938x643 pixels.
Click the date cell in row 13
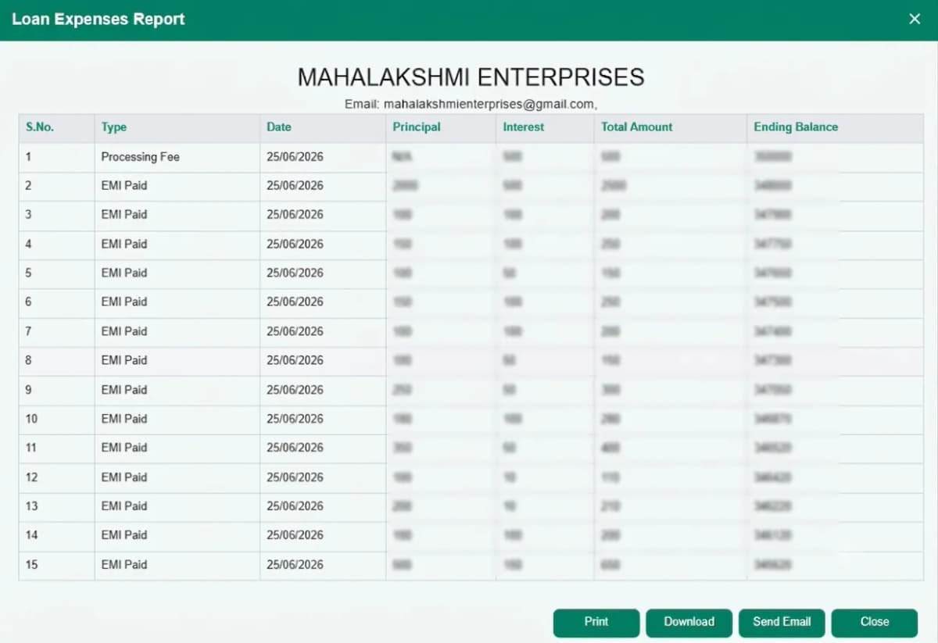pyautogui.click(x=323, y=506)
